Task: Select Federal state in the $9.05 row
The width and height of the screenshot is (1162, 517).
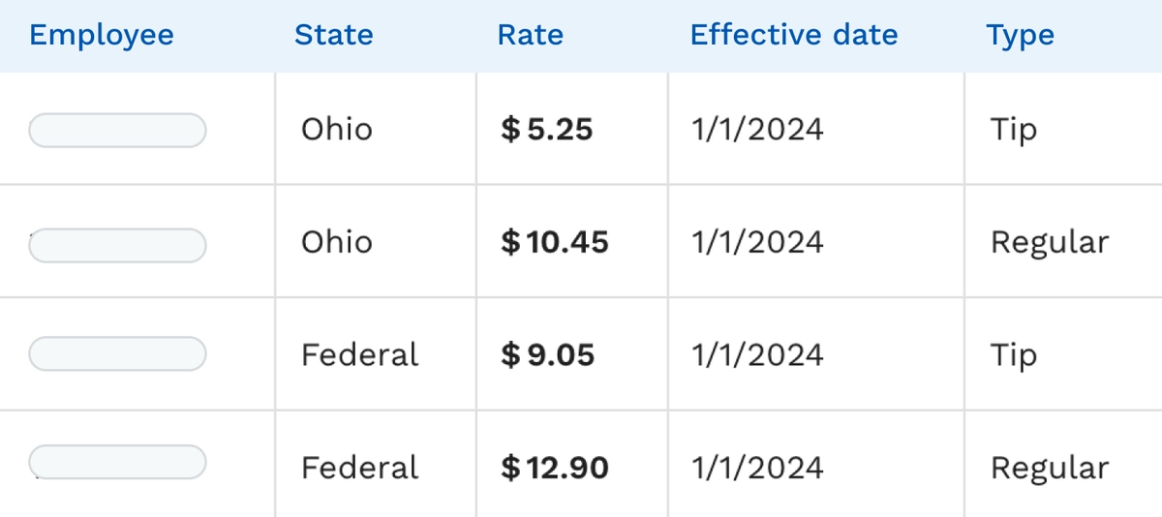Action: (x=359, y=355)
